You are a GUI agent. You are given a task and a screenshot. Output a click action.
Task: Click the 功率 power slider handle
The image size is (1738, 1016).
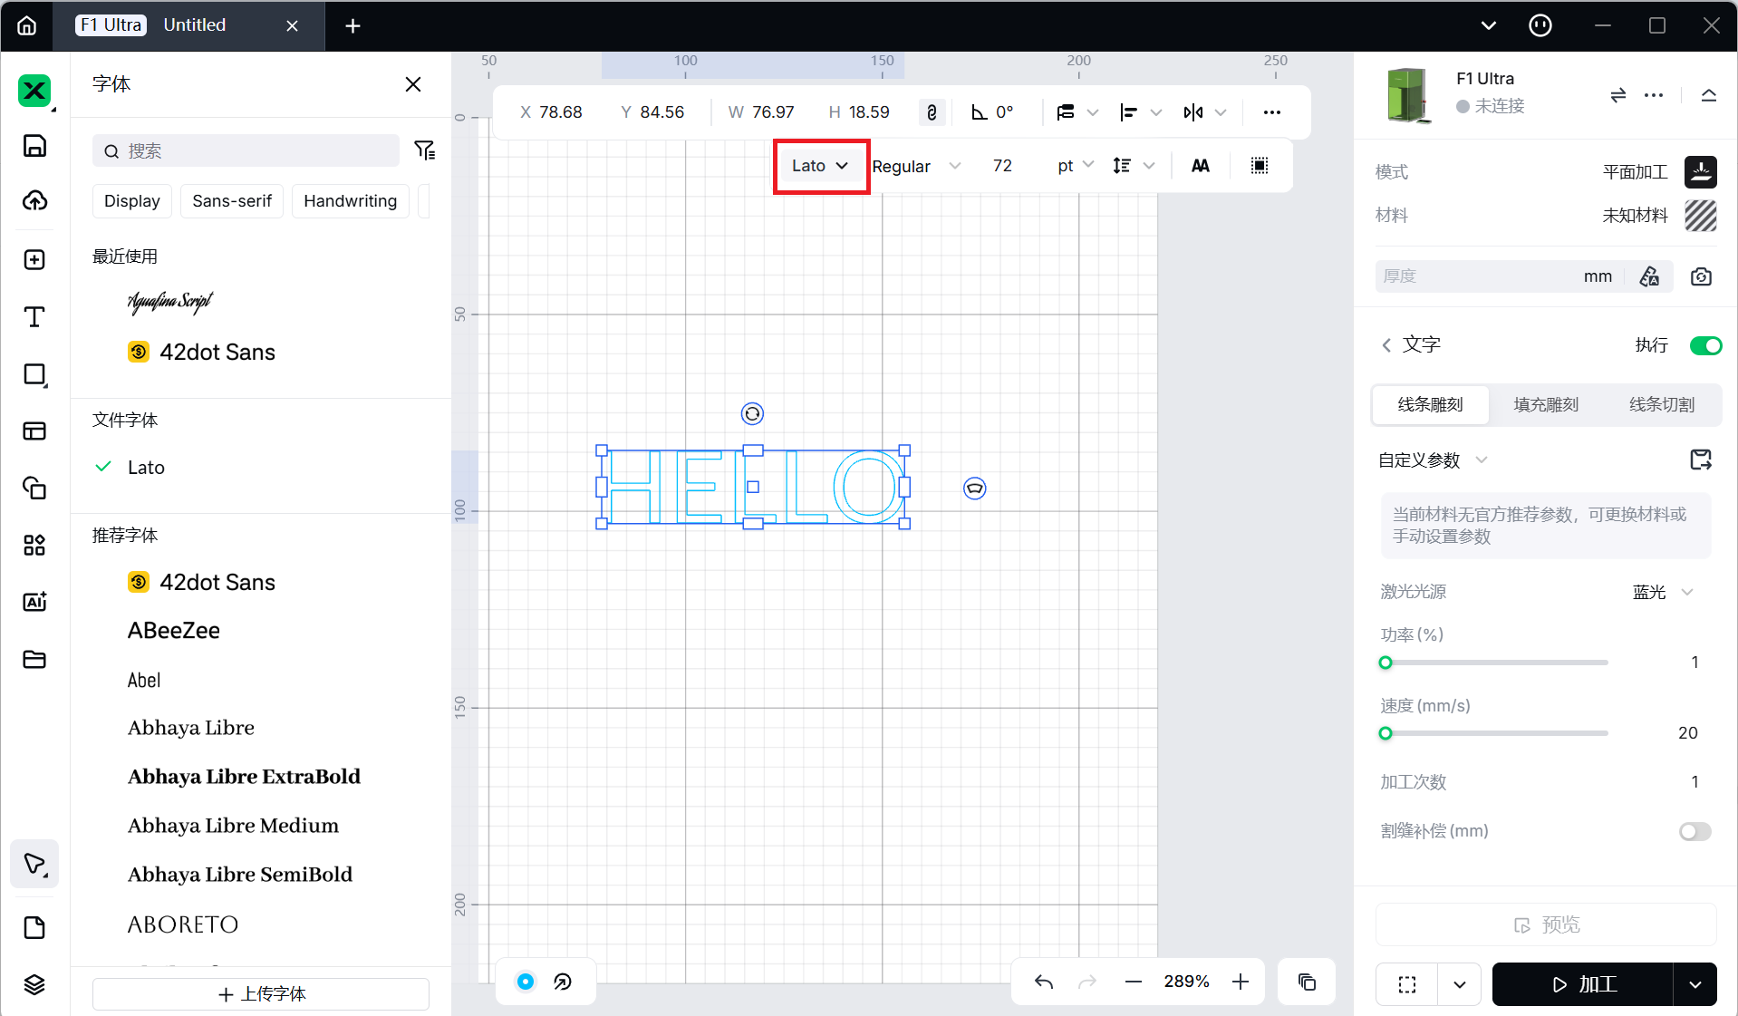[x=1386, y=663]
